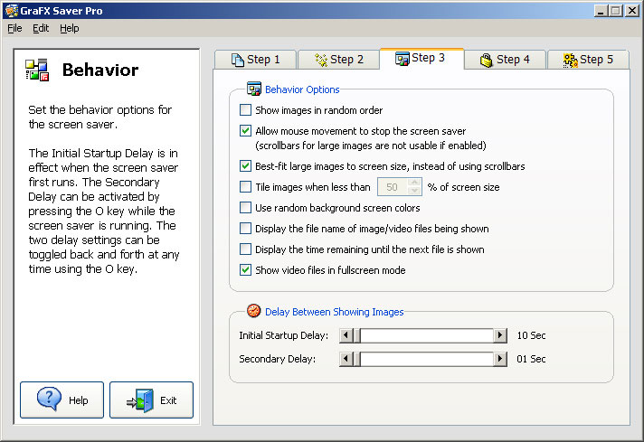Viewport: 644px width, 442px height.
Task: Click the GraFX Saver Pro title bar icon
Action: tap(12, 11)
